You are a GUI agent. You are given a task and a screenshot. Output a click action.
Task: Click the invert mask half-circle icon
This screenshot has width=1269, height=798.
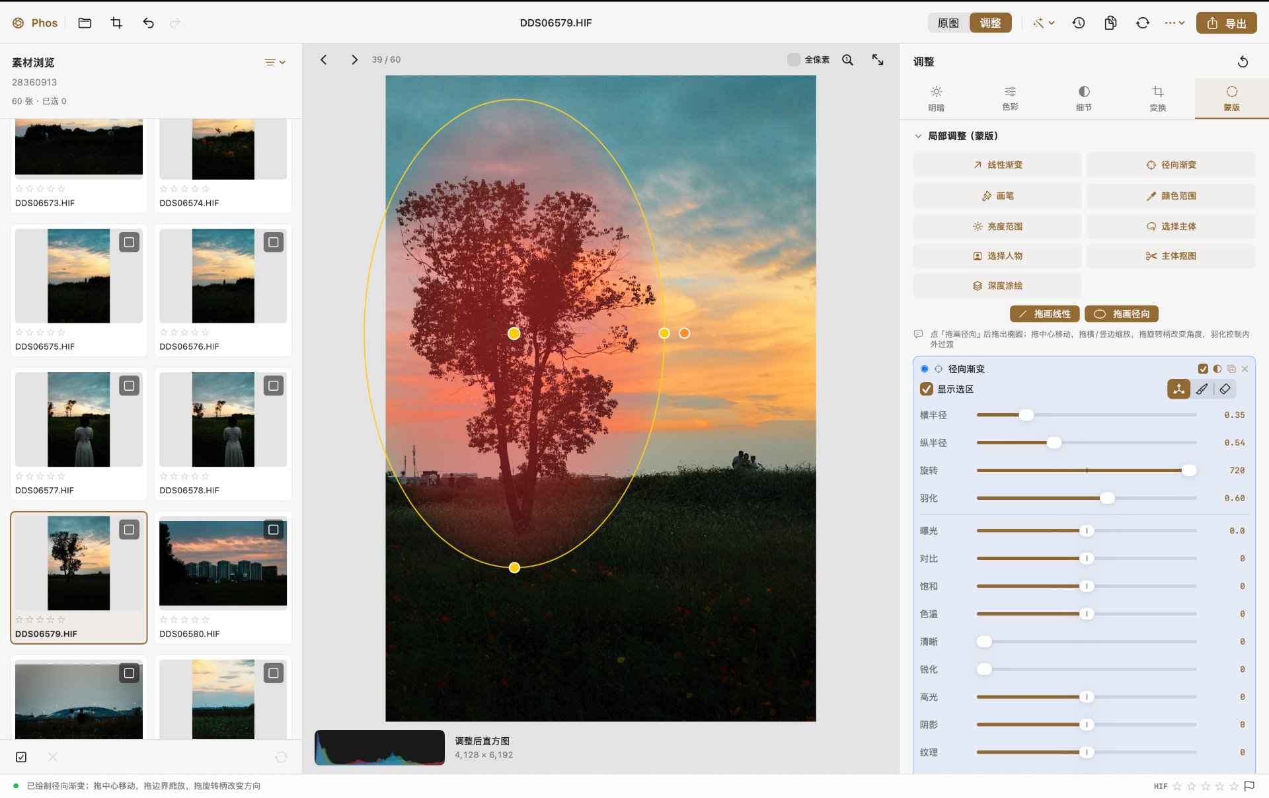pos(1217,369)
